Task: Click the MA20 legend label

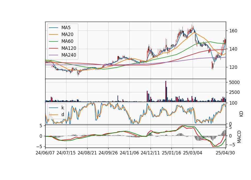Action: tap(67, 34)
